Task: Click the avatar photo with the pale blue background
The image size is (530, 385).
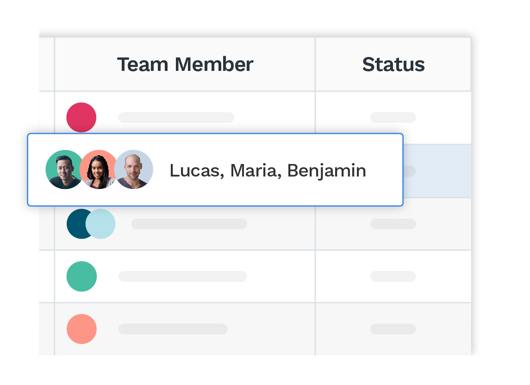Action: (133, 170)
